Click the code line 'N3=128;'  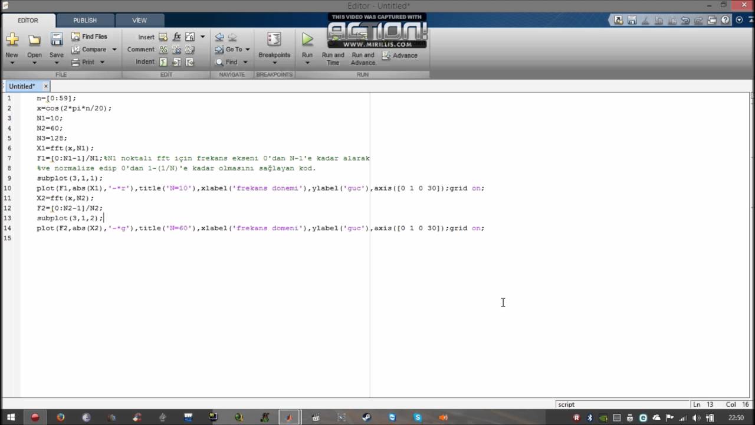52,138
